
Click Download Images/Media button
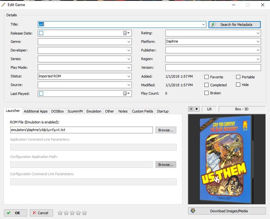pyautogui.click(x=227, y=211)
